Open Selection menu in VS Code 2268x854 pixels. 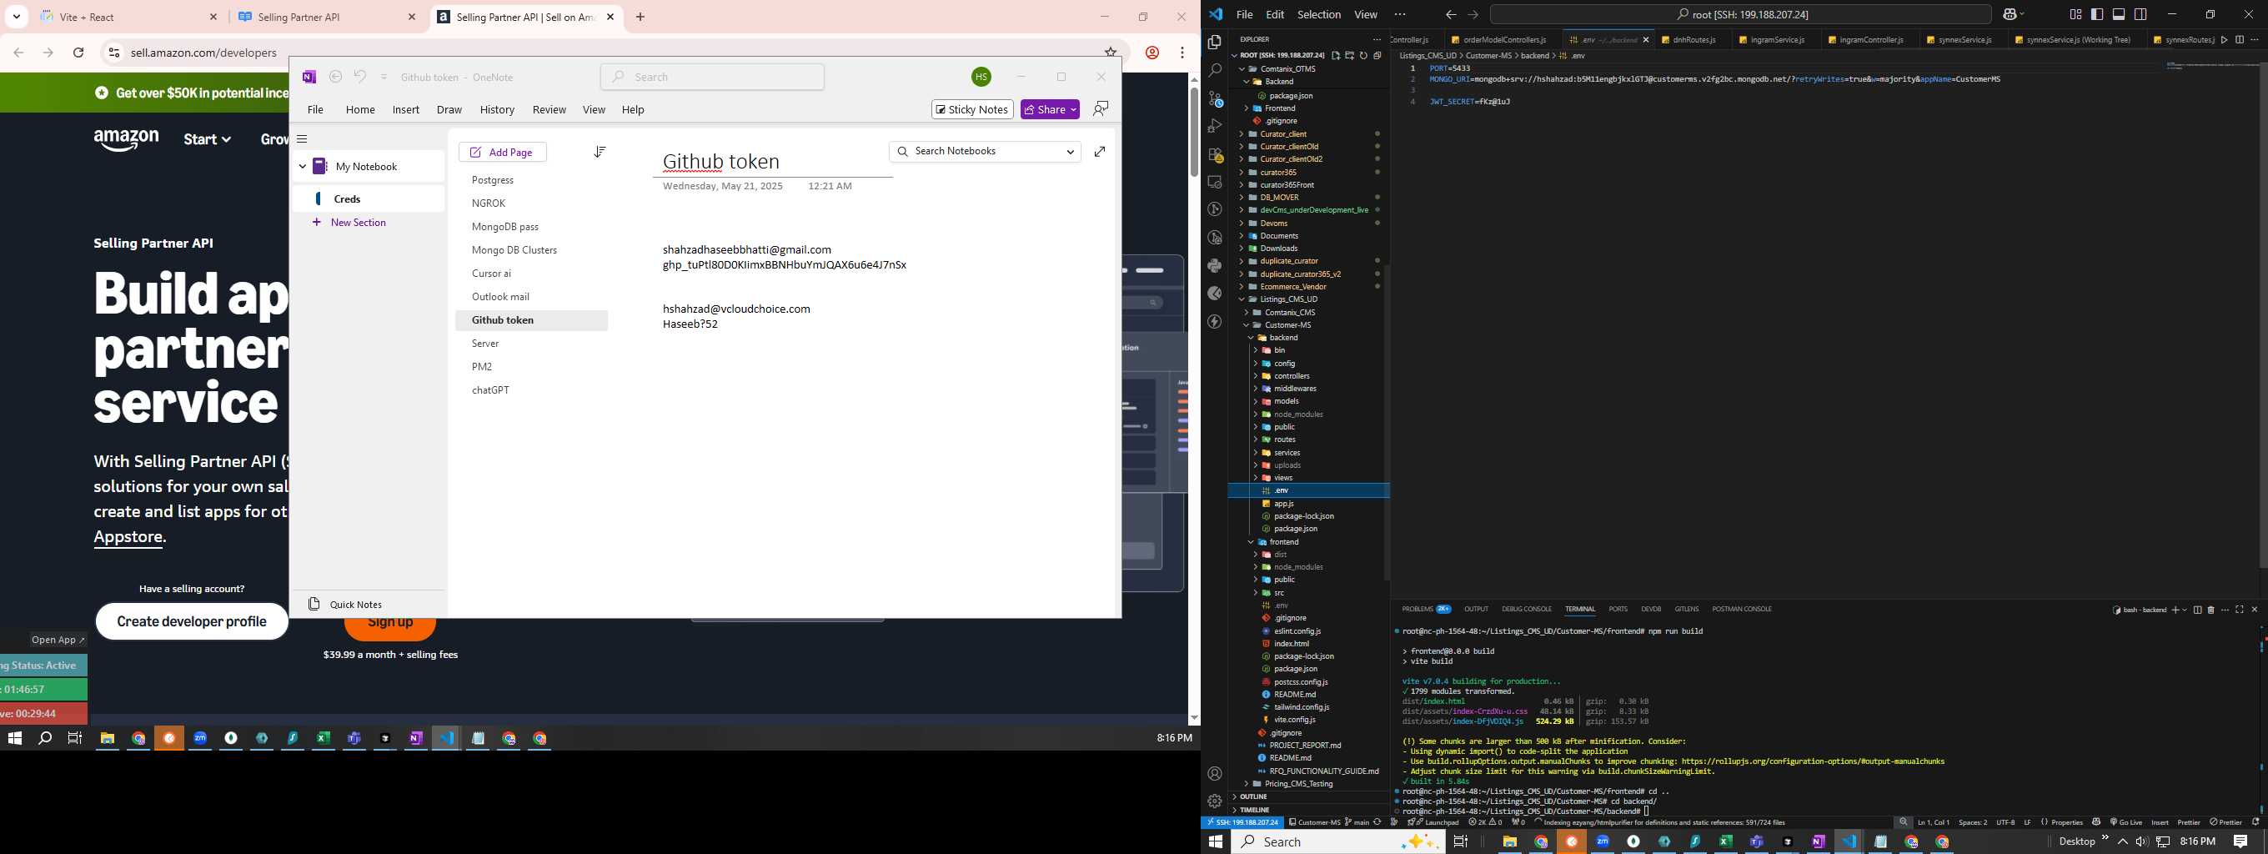1319,14
